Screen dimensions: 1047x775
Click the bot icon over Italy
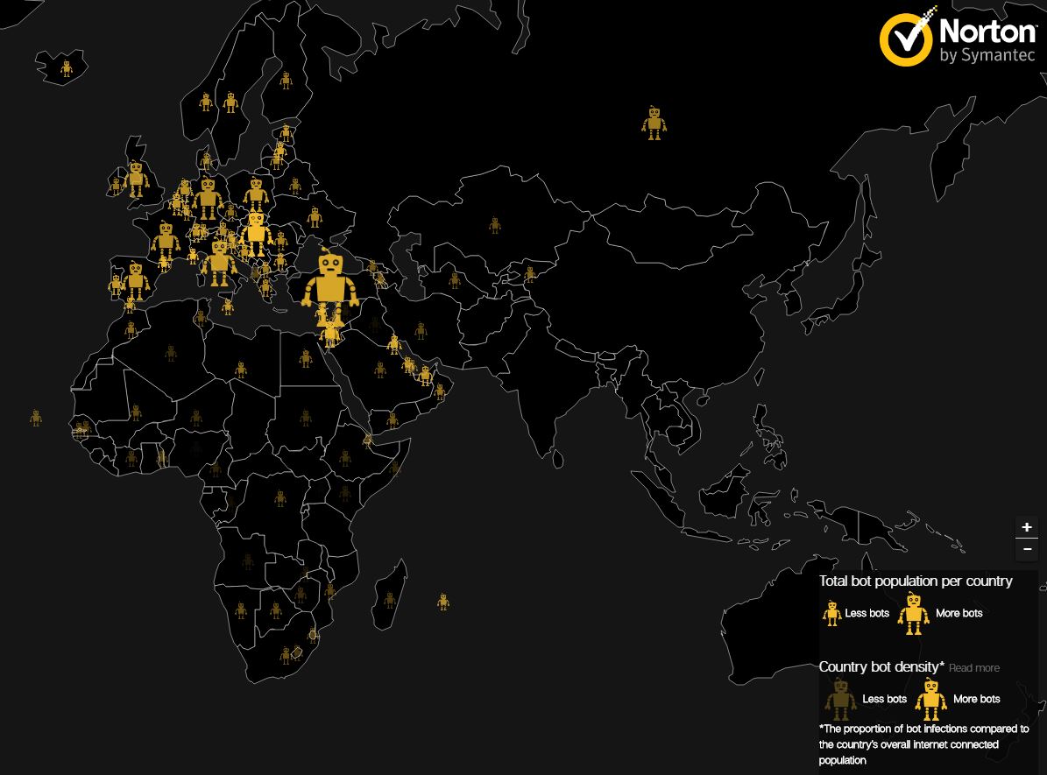pos(218,263)
